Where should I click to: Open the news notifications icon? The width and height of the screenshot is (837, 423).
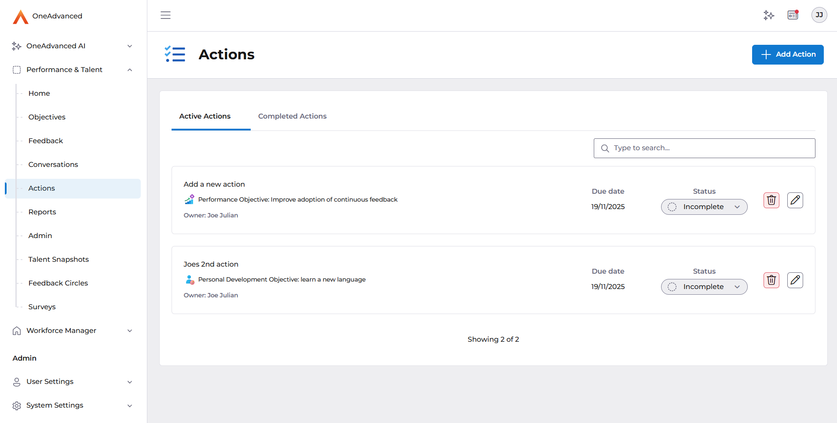[x=793, y=15]
